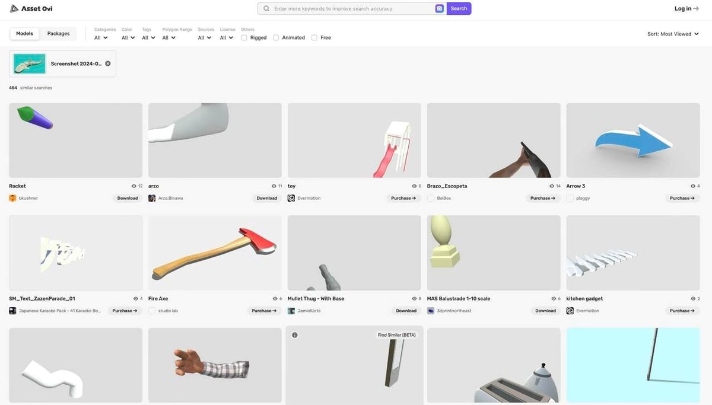Open the Sort: Most Viewed dropdown
The image size is (712, 405).
673,34
